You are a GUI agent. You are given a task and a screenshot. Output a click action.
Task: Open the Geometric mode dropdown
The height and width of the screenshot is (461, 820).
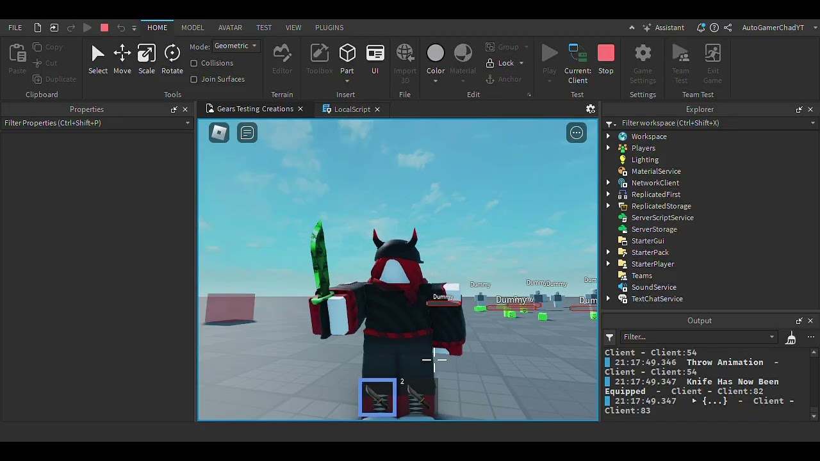pyautogui.click(x=236, y=46)
